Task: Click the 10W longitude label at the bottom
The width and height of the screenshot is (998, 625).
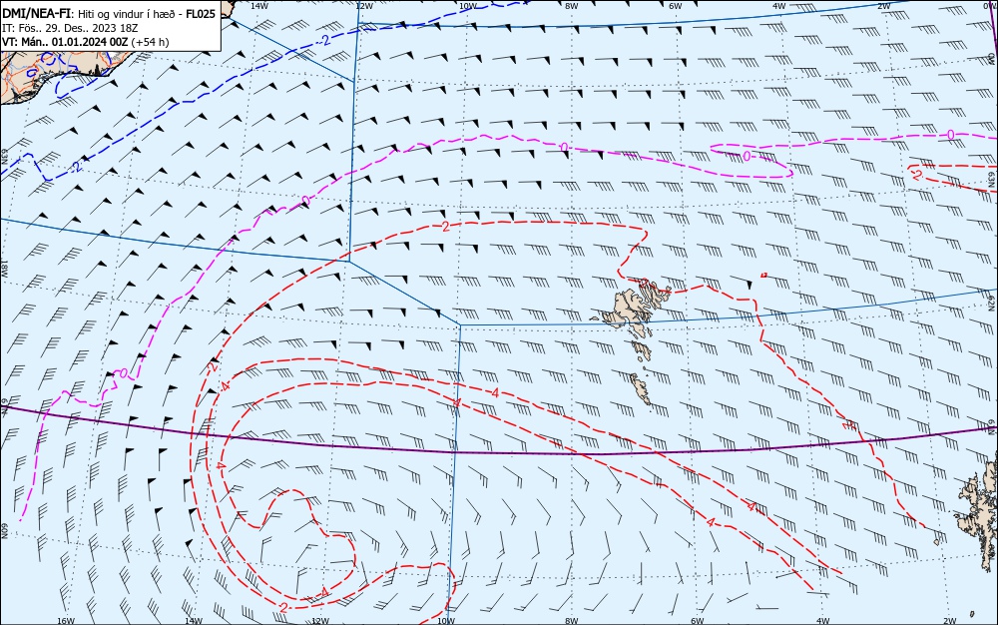Action: (x=446, y=621)
